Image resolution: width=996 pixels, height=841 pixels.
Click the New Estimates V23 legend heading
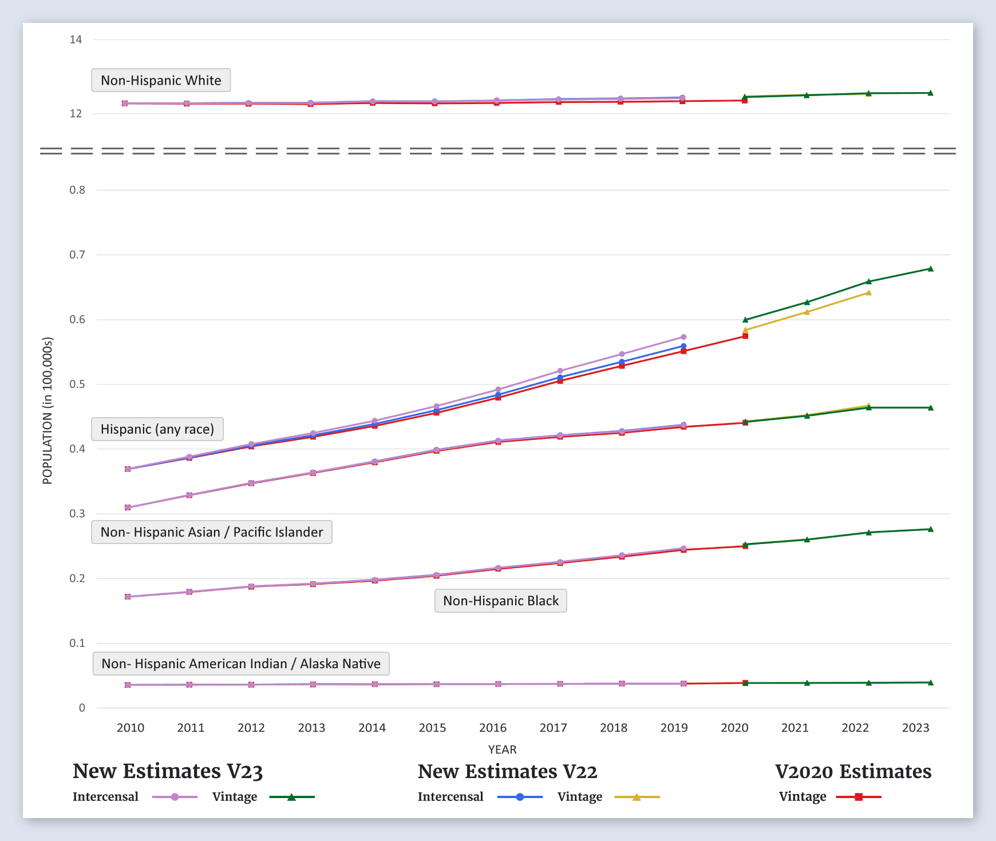[168, 771]
